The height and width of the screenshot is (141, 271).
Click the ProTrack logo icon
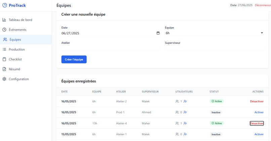tap(5, 5)
